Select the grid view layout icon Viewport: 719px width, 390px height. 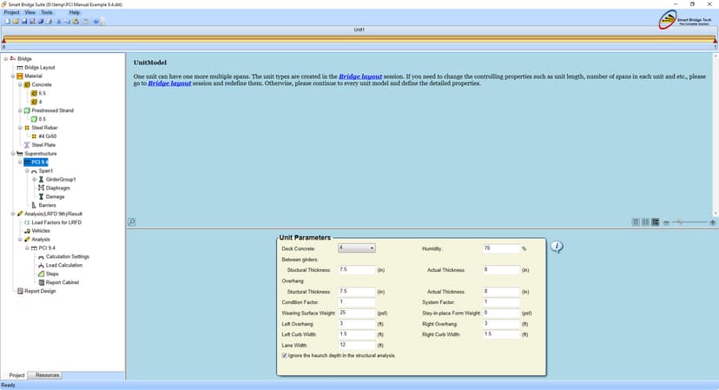[656, 222]
